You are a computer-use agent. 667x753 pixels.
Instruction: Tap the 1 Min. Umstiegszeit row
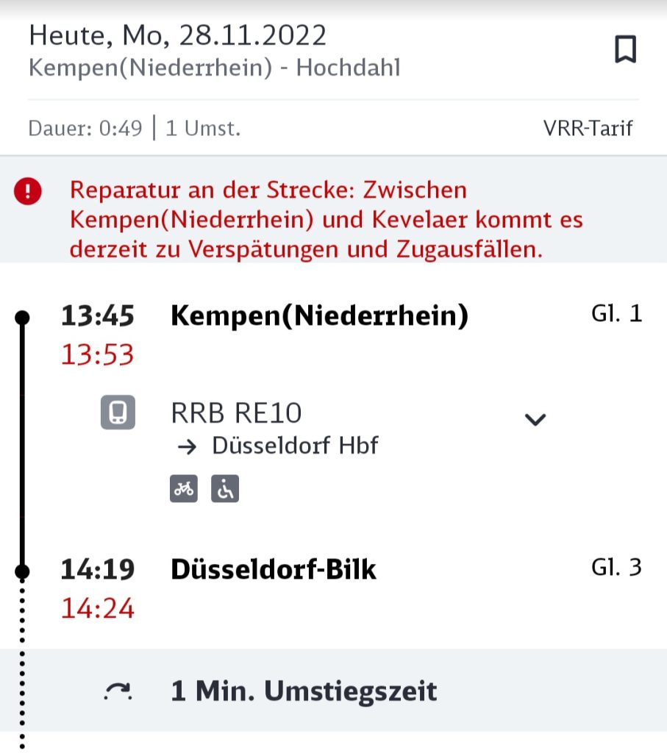pyautogui.click(x=333, y=690)
